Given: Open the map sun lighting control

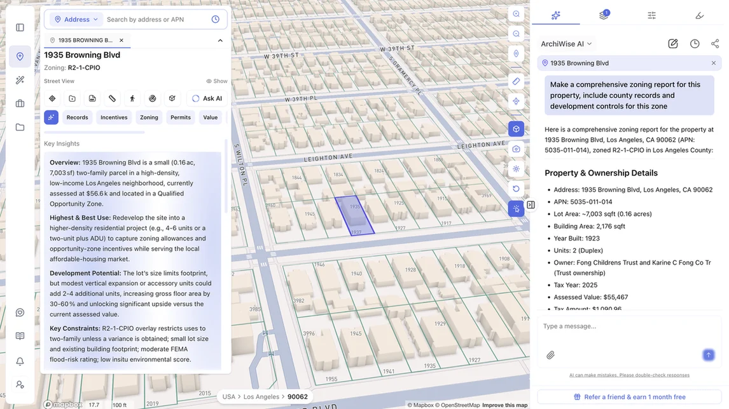Looking at the screenshot, I should pyautogui.click(x=516, y=169).
